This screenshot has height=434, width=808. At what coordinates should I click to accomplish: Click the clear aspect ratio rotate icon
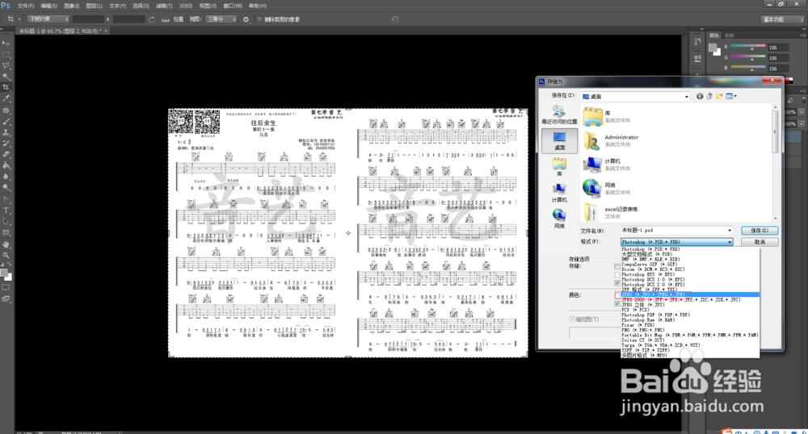(152, 19)
